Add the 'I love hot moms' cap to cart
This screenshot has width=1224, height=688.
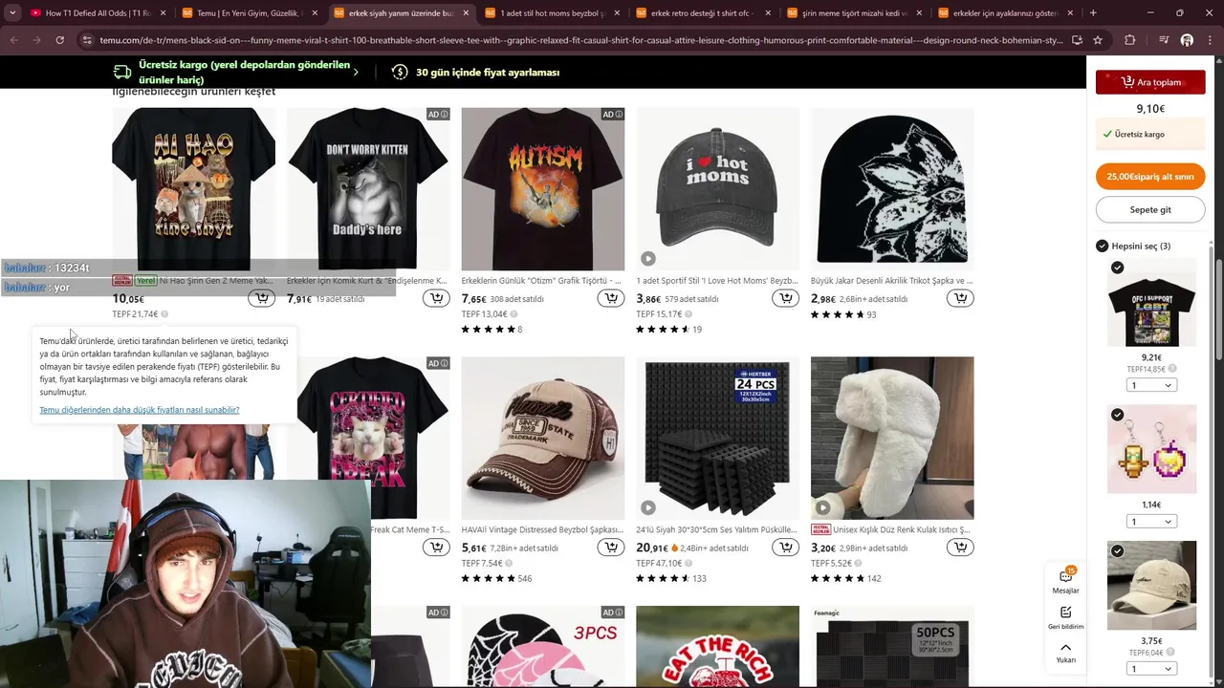785,298
